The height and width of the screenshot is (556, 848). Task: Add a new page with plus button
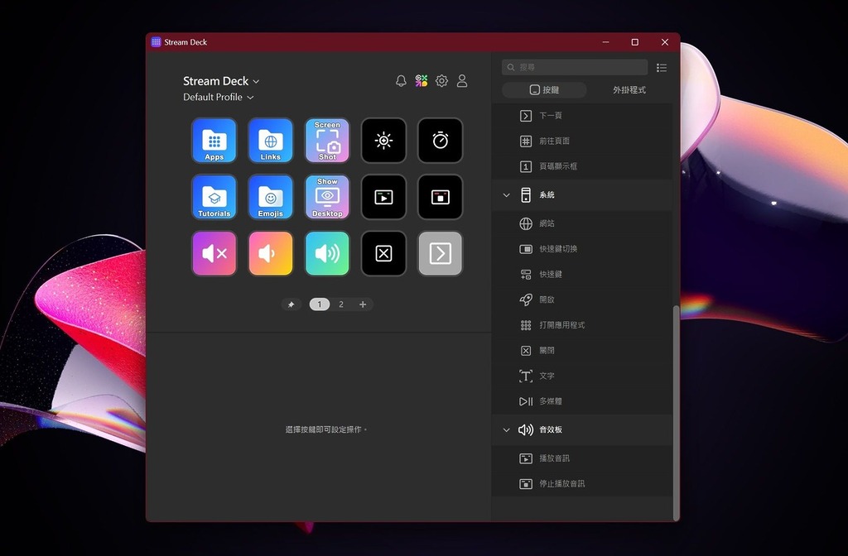[x=363, y=304]
